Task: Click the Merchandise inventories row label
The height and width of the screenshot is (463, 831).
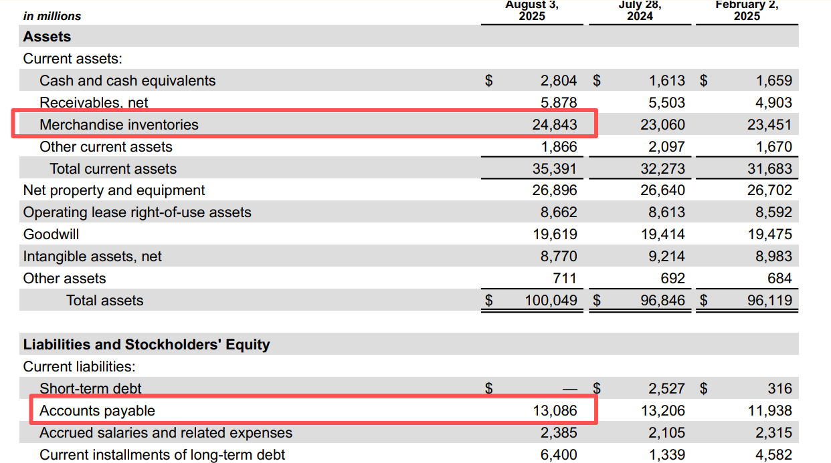Action: pos(118,125)
